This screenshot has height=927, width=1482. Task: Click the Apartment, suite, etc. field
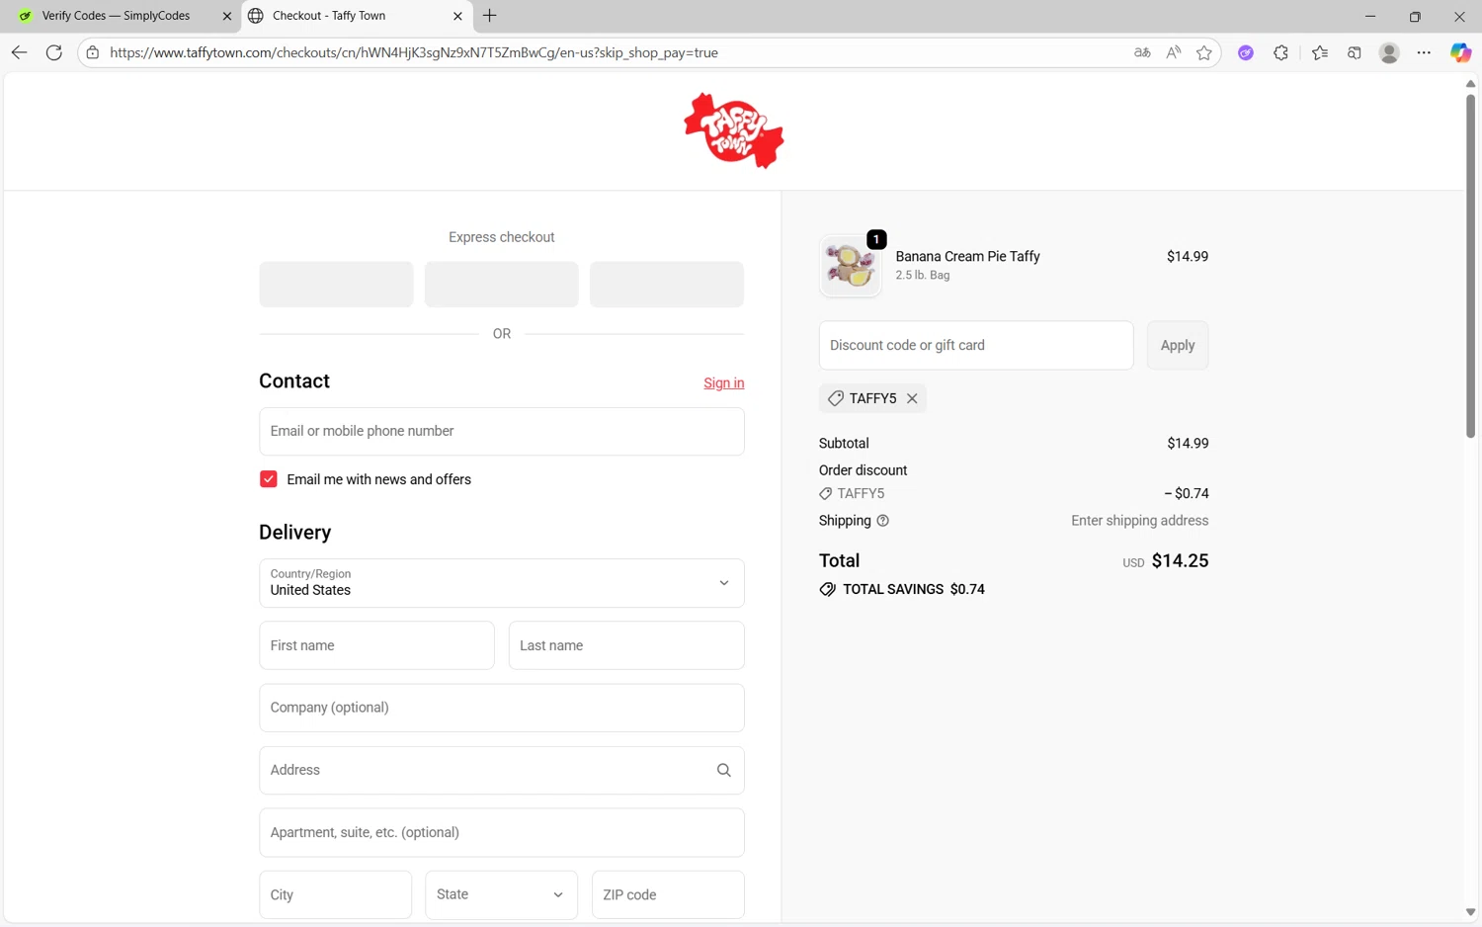502,832
